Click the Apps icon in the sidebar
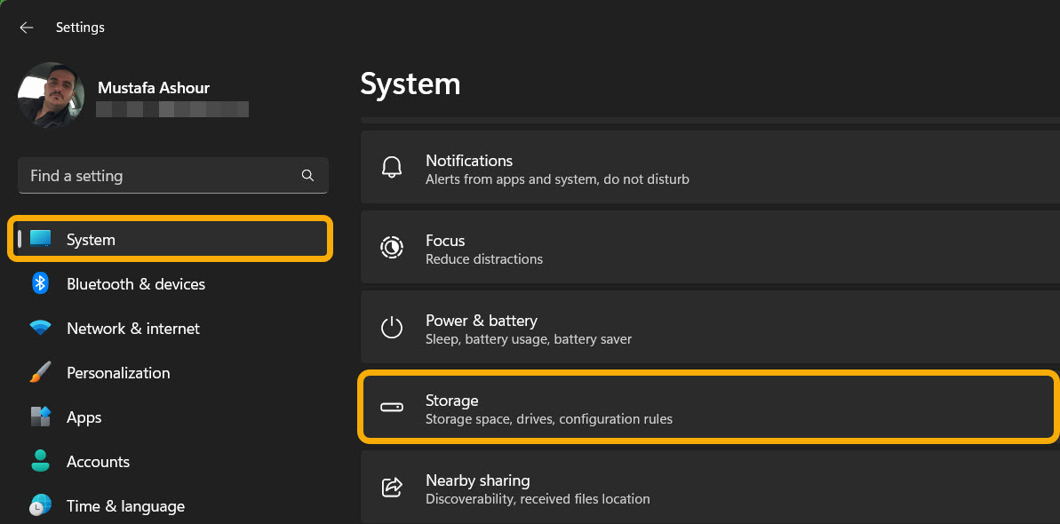 40,417
